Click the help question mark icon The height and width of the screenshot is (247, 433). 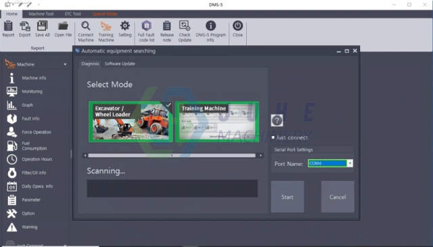coord(277,120)
